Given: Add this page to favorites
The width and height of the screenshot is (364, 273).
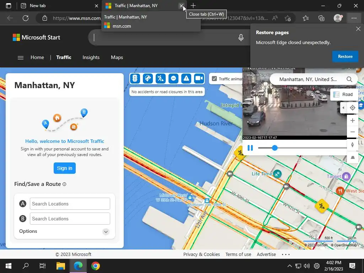Looking at the screenshot, I should point(288,18).
